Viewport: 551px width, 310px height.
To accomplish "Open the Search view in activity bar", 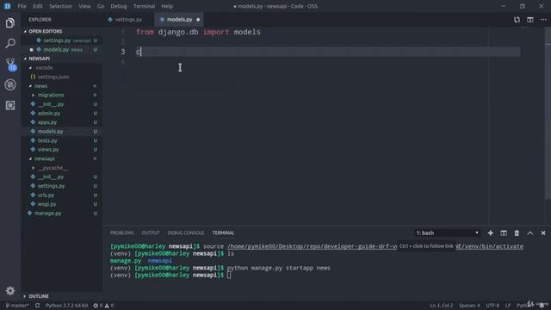I will (10, 44).
